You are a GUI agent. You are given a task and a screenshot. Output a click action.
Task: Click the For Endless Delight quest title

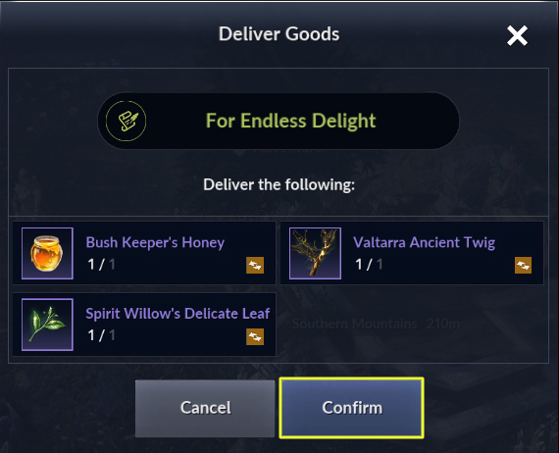click(290, 121)
